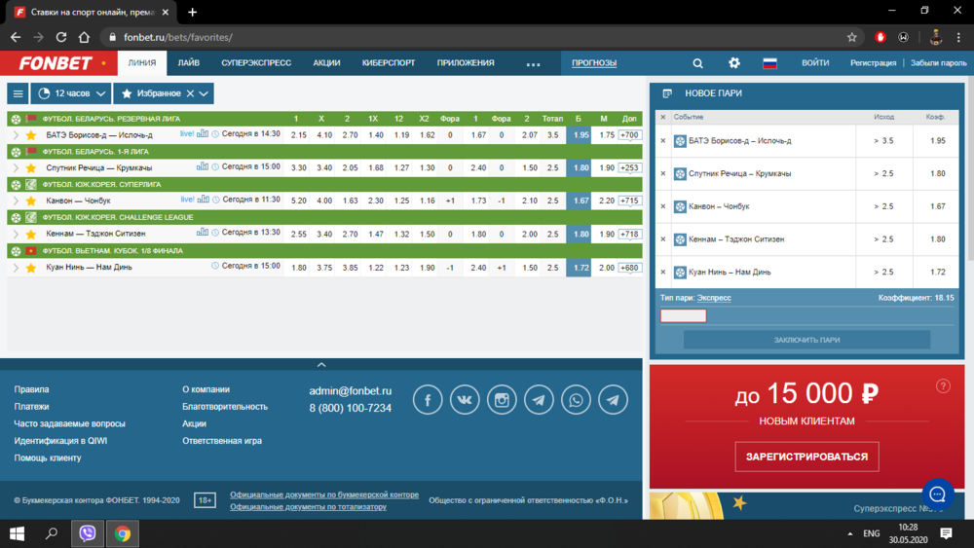
Task: Open statistics chart icon for Спутник Речица match
Action: click(x=203, y=166)
